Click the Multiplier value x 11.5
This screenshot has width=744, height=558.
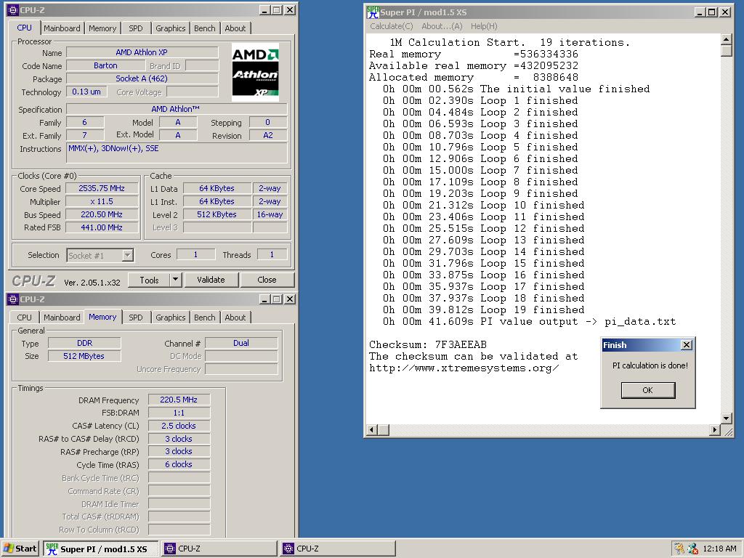click(102, 201)
